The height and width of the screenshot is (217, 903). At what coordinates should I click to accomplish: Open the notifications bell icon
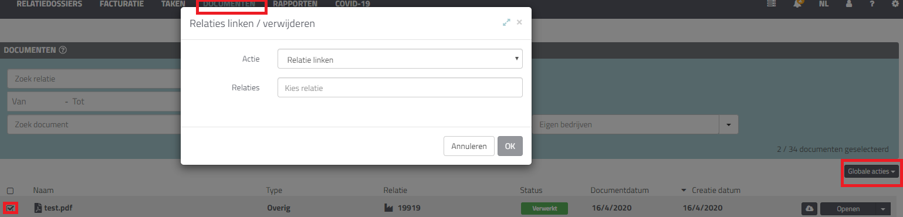798,4
